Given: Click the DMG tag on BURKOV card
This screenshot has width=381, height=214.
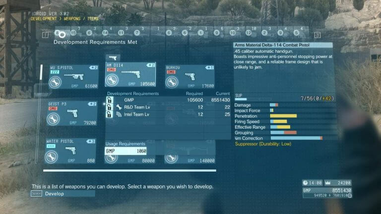Looking at the screenshot, I should coord(171,72).
